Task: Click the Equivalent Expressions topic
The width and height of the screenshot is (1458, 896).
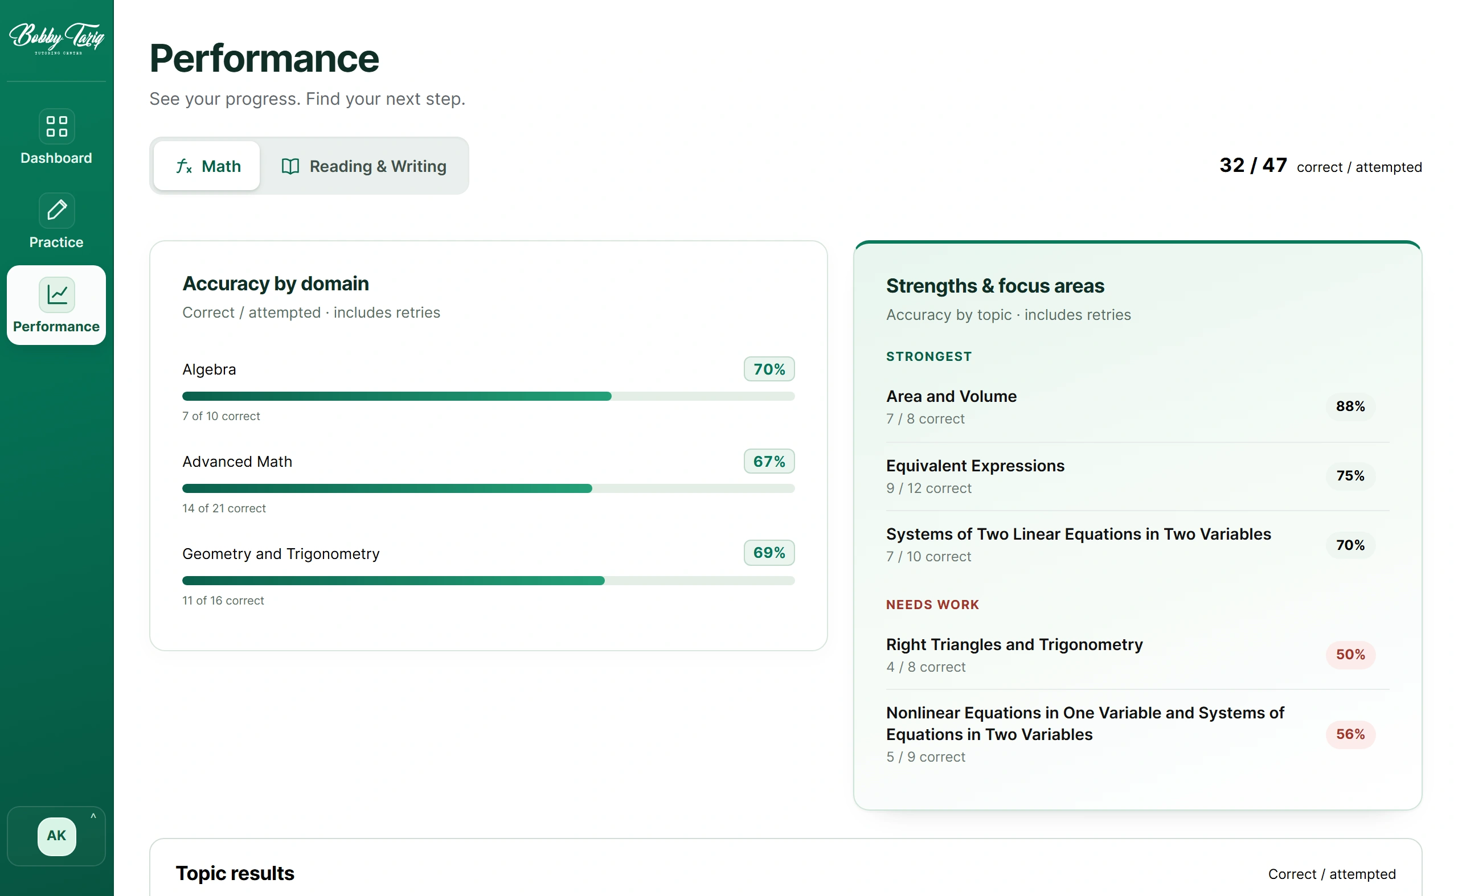Action: [x=976, y=466]
